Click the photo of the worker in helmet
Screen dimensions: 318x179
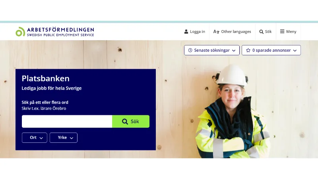coord(233,111)
